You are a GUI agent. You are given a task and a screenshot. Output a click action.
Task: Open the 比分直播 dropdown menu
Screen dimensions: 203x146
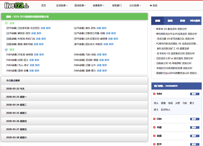[135, 5]
